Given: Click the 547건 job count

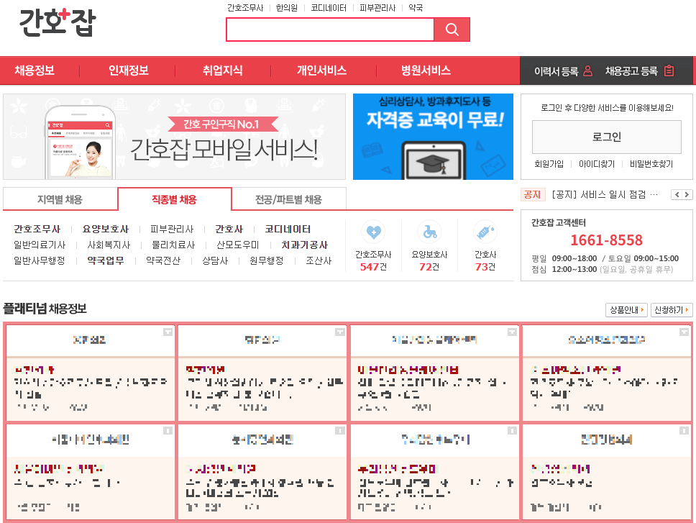Looking at the screenshot, I should (373, 267).
